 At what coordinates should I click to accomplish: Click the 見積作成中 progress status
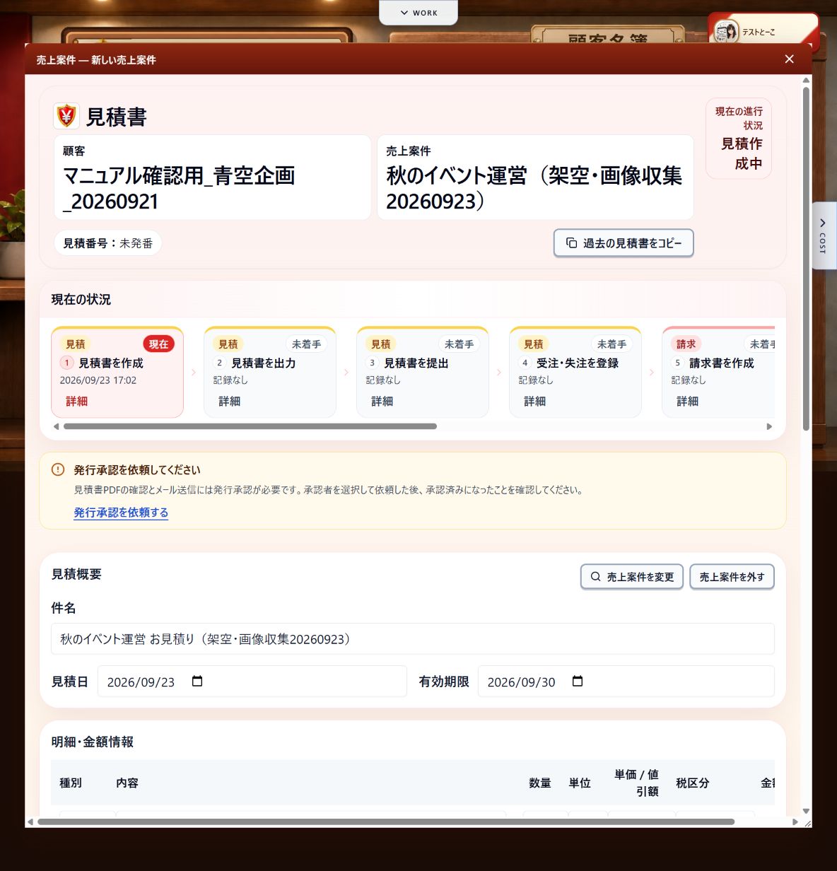click(x=742, y=153)
